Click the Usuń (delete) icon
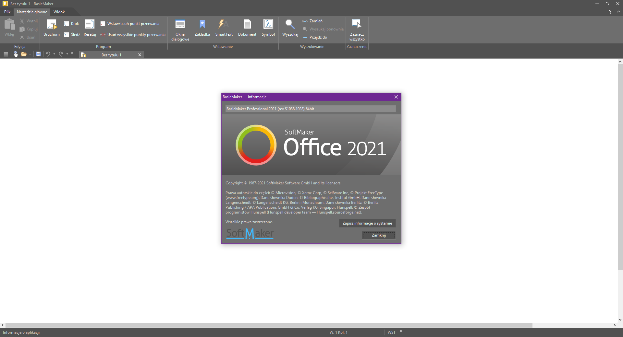Screen dimensions: 623x337 tap(22, 37)
